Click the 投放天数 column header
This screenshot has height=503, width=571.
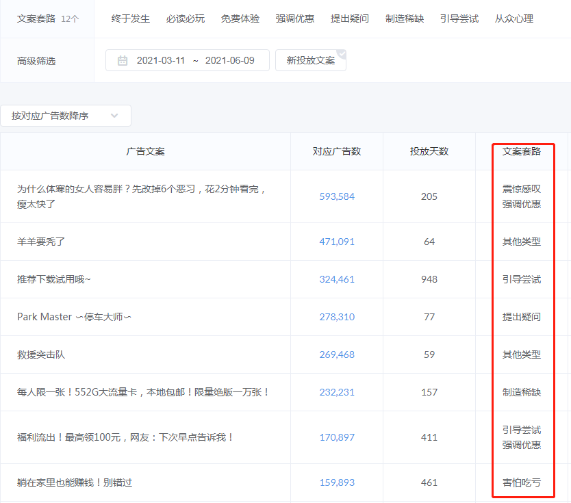pyautogui.click(x=429, y=151)
